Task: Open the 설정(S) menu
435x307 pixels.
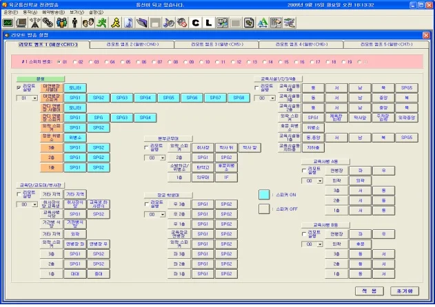Action: click(96, 12)
